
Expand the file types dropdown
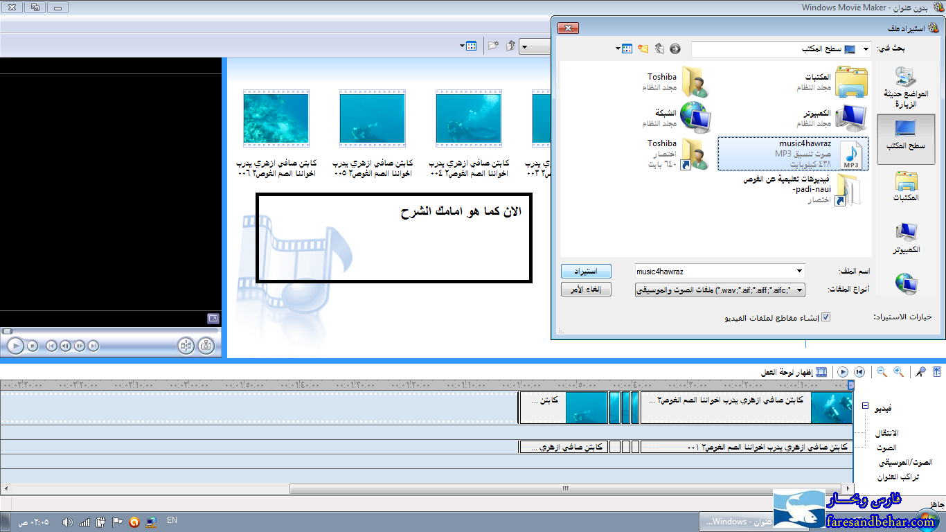[800, 290]
